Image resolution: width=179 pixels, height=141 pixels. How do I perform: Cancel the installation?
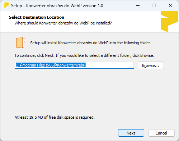coord(161,133)
